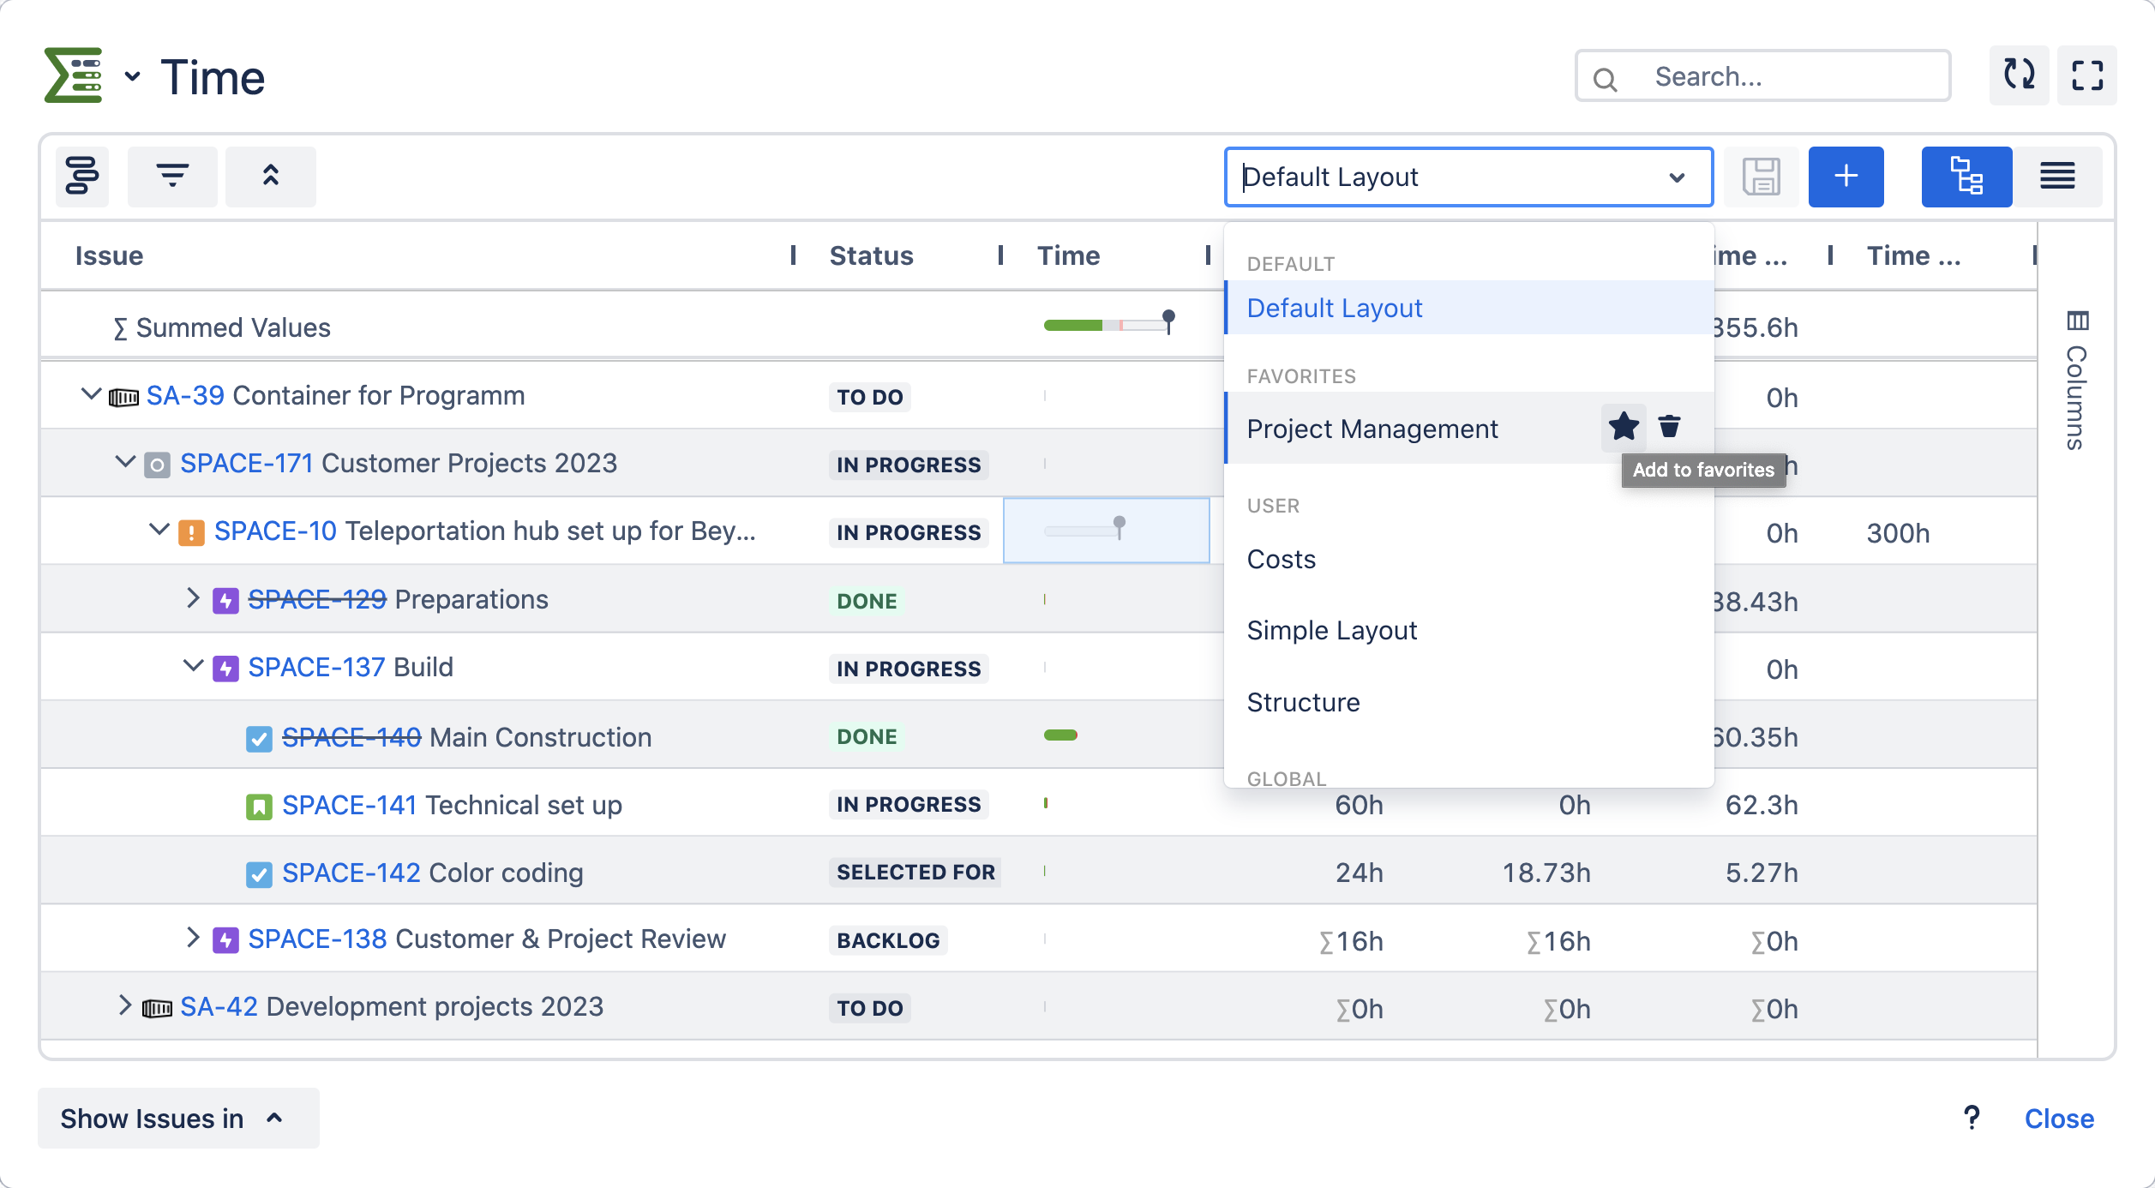Viewport: 2155px width, 1188px height.
Task: Click the collapse all double-chevron icon
Action: 270,177
